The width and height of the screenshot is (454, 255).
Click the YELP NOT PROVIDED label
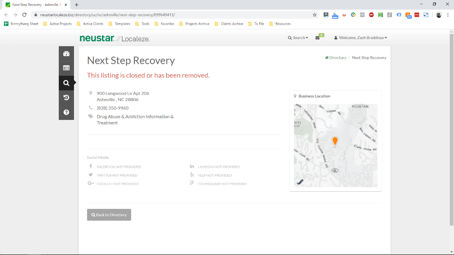tap(215, 175)
